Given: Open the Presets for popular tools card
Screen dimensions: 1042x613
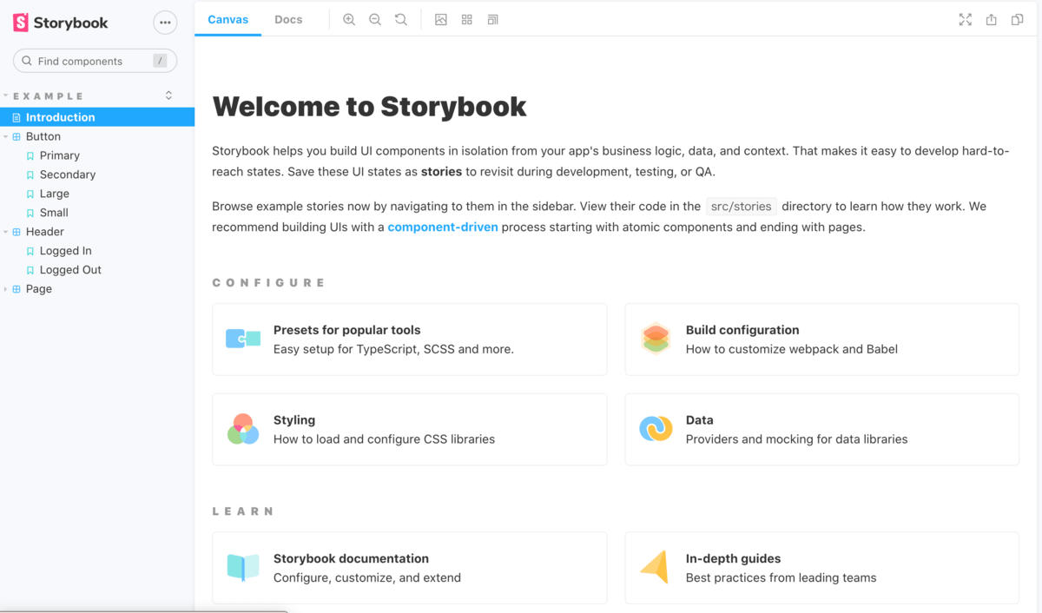Looking at the screenshot, I should click(410, 339).
